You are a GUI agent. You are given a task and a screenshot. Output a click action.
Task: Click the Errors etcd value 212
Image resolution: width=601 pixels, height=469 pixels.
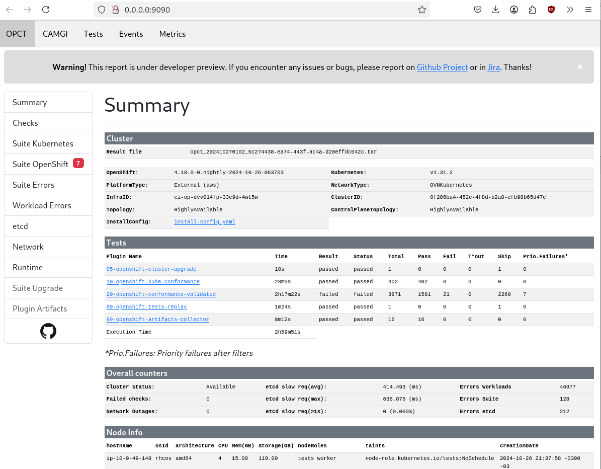[564, 412]
